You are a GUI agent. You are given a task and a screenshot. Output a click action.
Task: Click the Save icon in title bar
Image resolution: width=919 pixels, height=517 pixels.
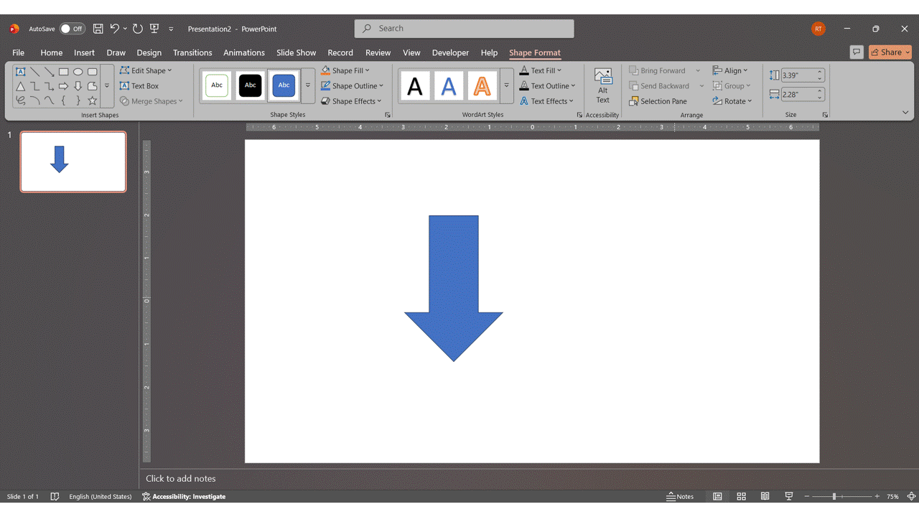(98, 29)
